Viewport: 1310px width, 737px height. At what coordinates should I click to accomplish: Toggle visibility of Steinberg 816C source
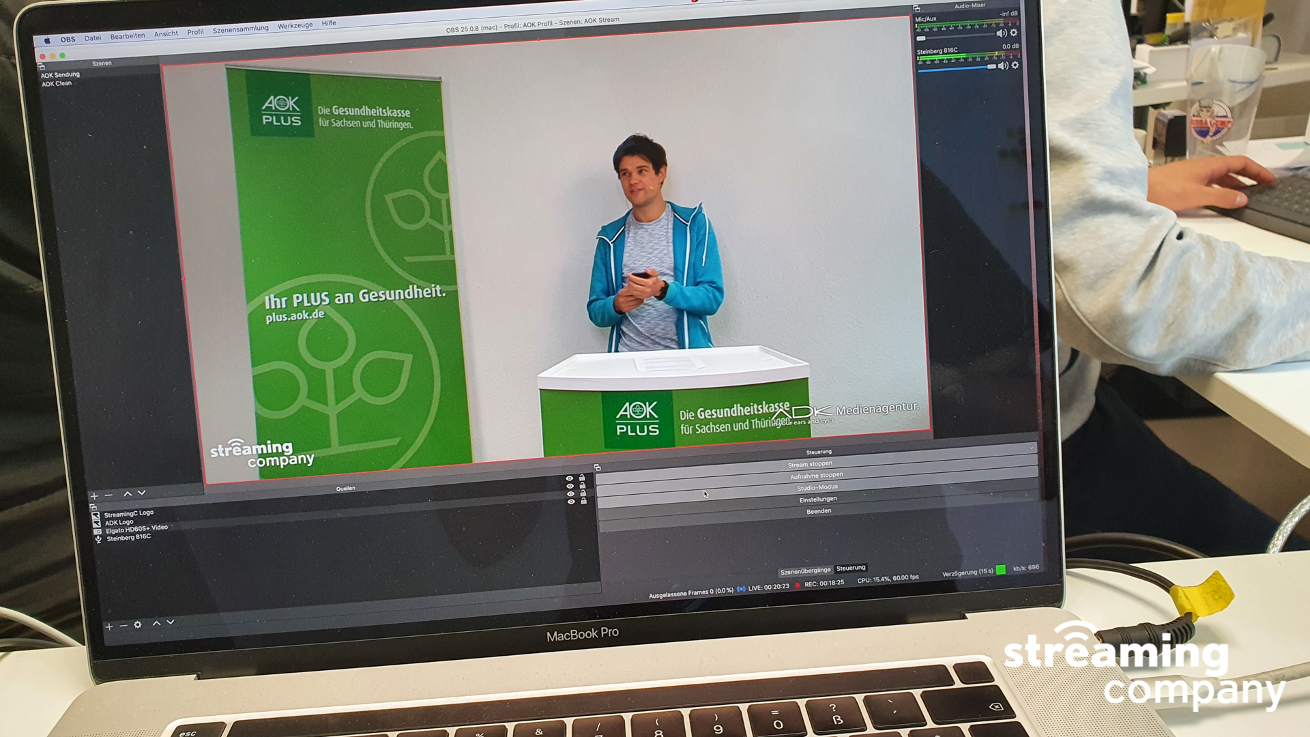click(x=572, y=502)
